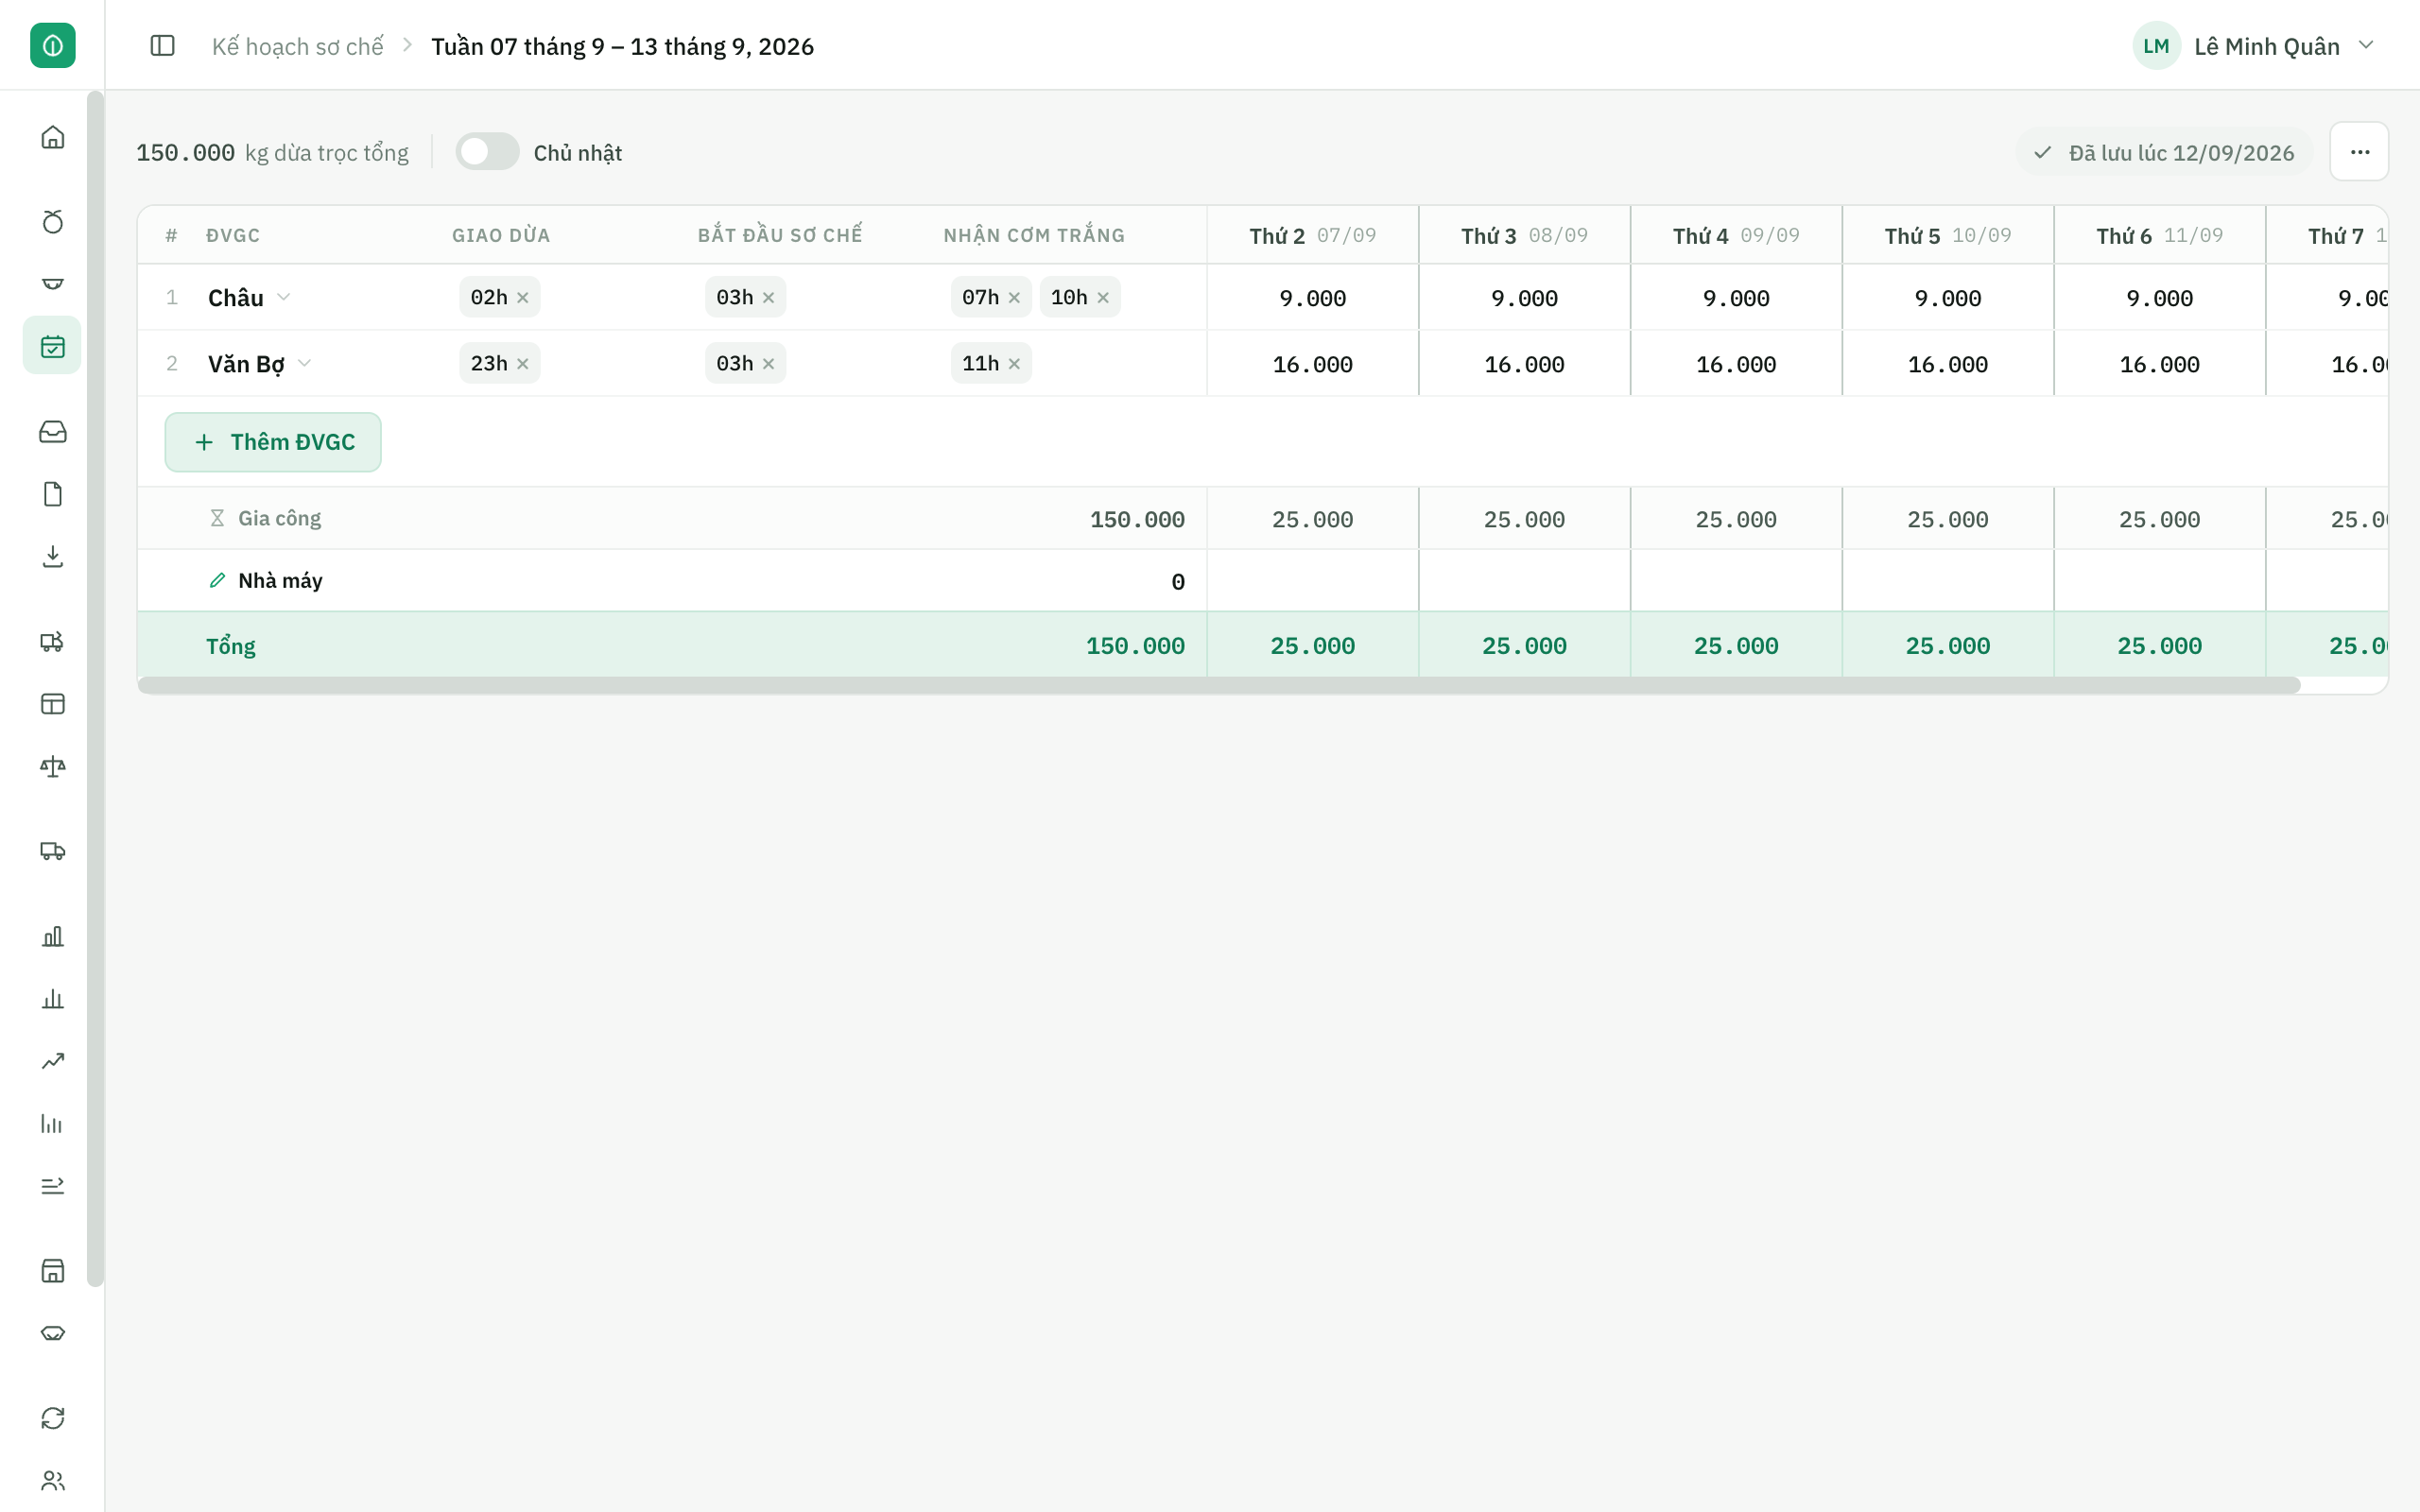This screenshot has height=1512, width=2420.
Task: Open the truck with arrow icon
Action: pyautogui.click(x=53, y=641)
